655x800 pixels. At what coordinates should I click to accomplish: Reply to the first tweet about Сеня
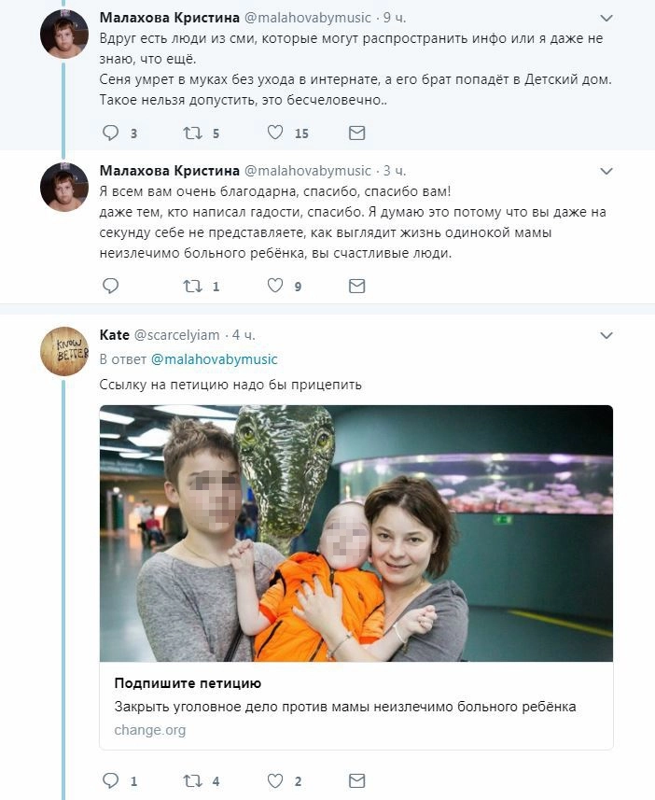pyautogui.click(x=110, y=133)
